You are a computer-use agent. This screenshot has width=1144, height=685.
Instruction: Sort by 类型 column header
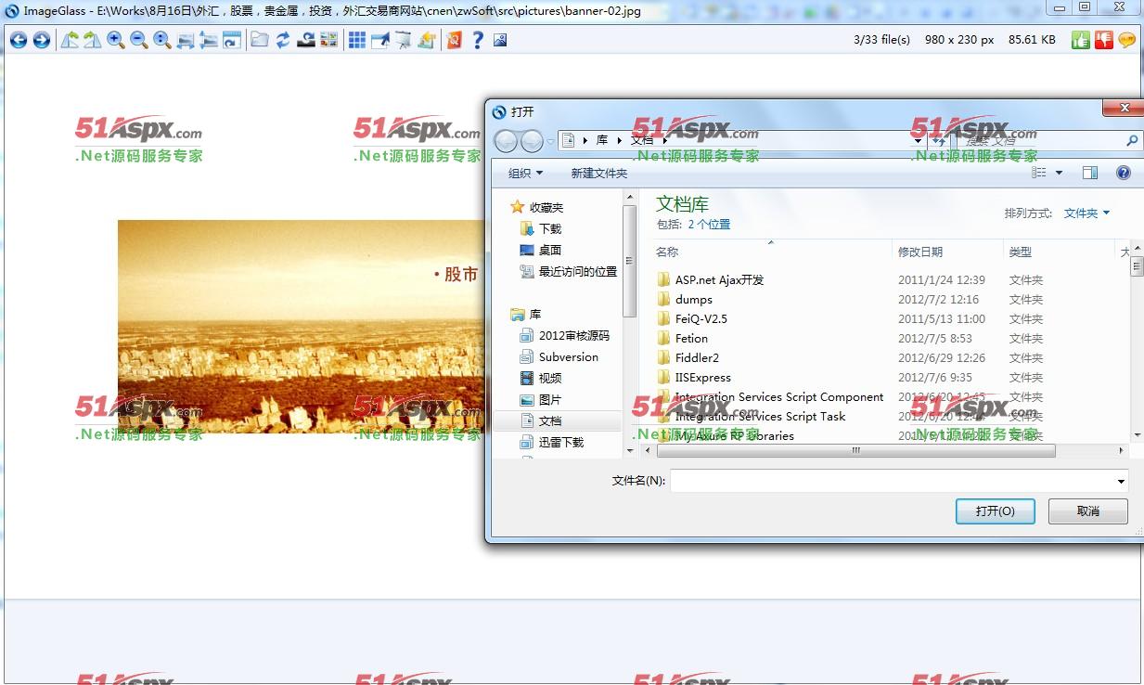[1021, 252]
